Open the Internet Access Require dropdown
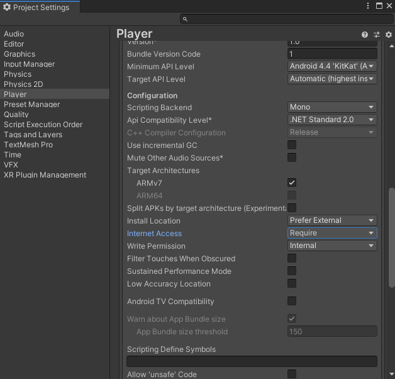Screen dimensions: 395x379 pyautogui.click(x=332, y=233)
